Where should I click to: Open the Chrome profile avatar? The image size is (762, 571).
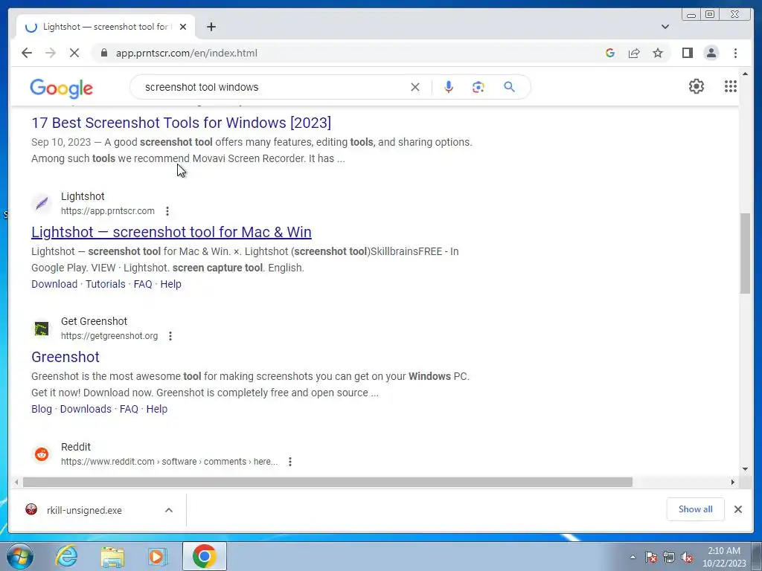(711, 53)
